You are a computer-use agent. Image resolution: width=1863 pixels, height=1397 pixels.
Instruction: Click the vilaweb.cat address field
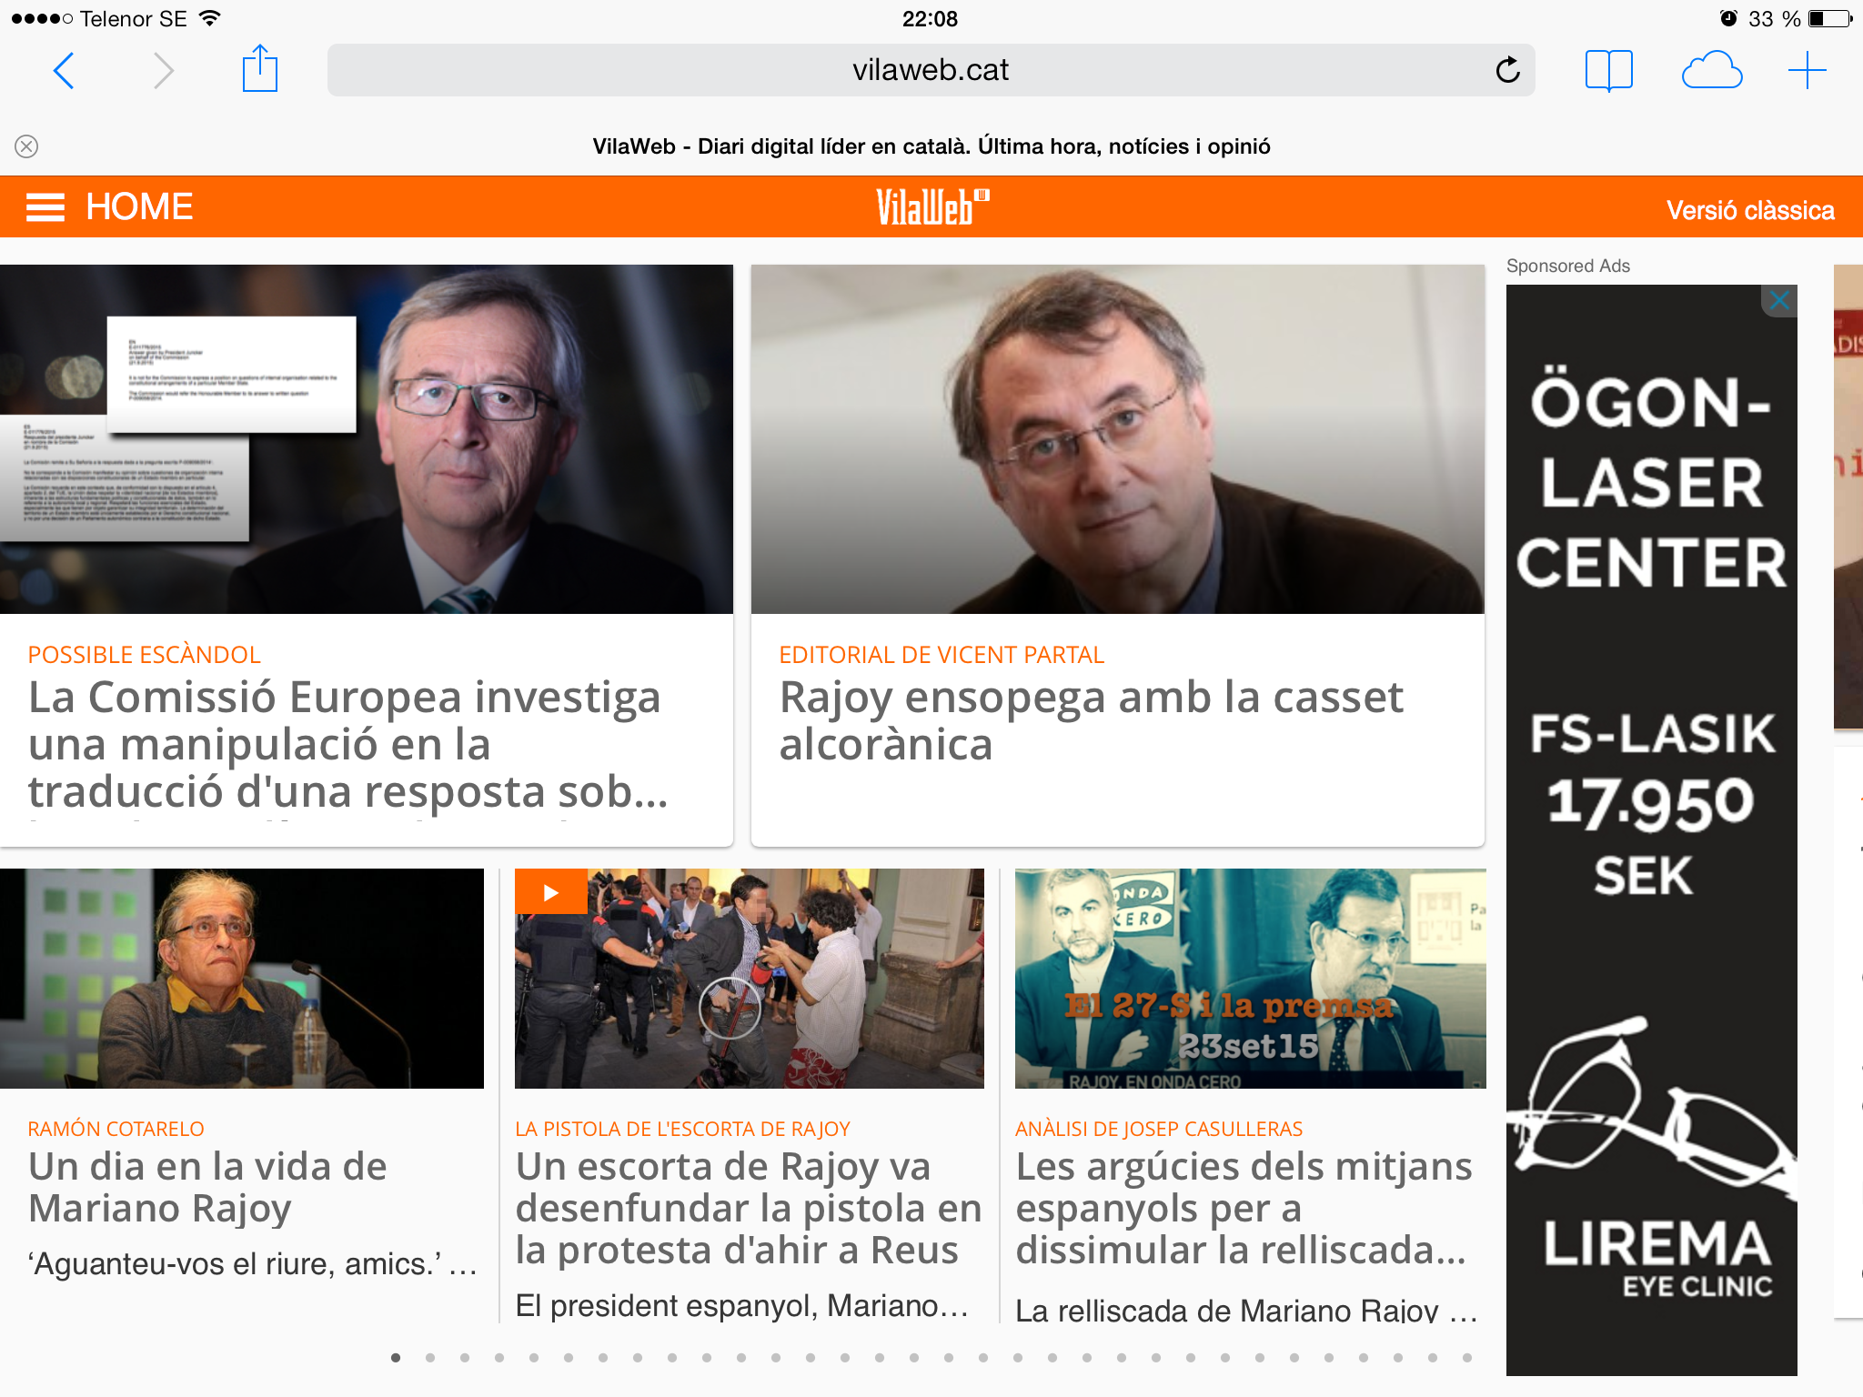click(931, 70)
